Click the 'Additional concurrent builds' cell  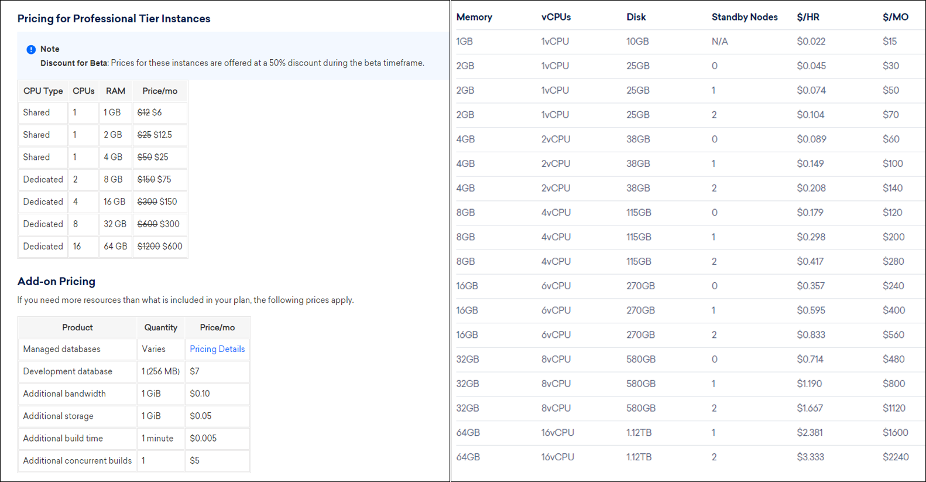tap(77, 460)
